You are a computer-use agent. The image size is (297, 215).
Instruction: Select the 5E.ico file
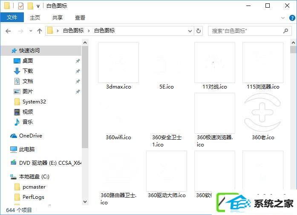click(x=167, y=66)
